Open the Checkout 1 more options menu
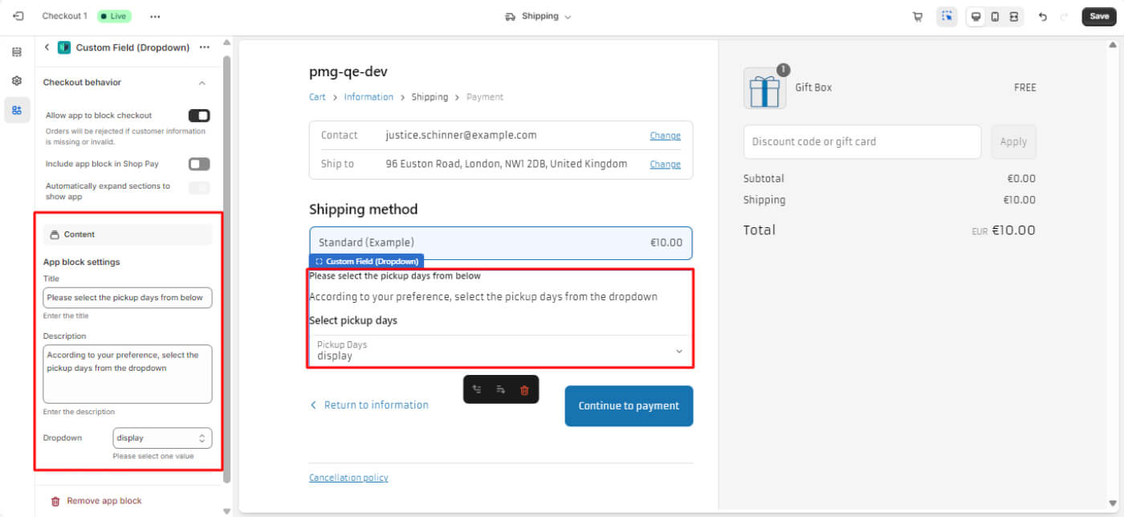This screenshot has width=1124, height=517. point(155,17)
